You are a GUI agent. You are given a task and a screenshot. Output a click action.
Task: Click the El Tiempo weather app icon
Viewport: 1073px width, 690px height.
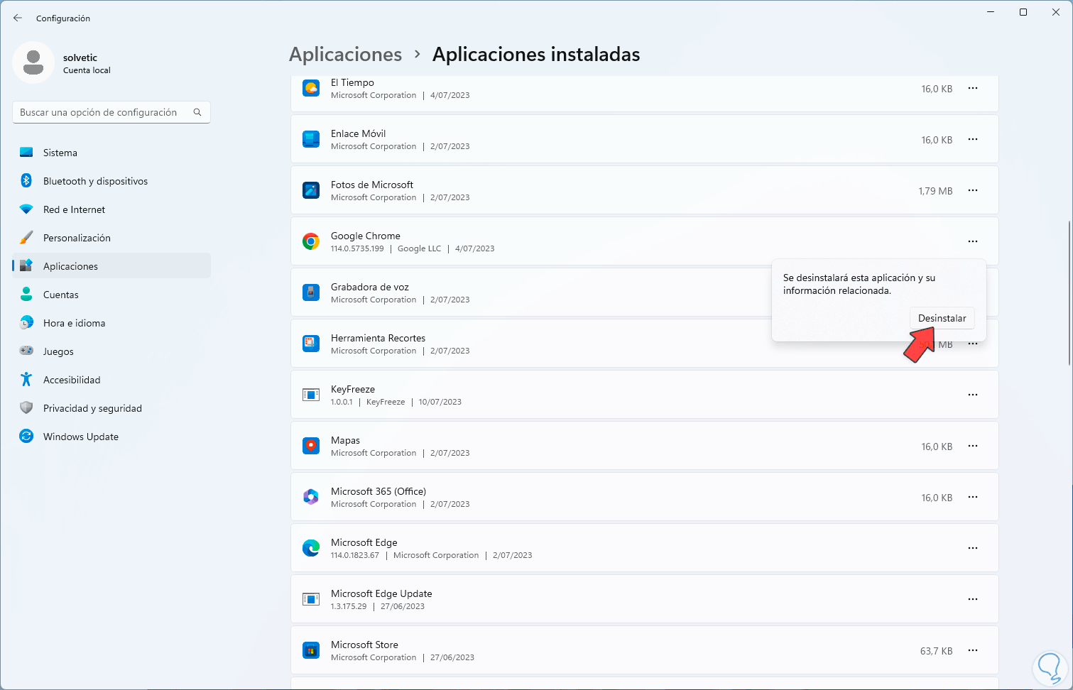tap(311, 89)
